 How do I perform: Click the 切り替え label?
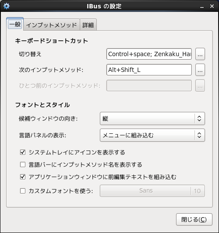coord(30,54)
